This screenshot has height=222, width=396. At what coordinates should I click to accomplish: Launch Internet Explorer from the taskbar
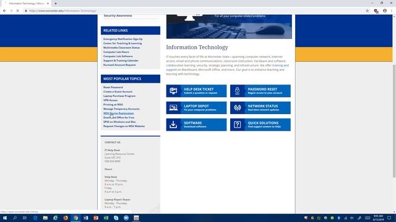[55, 218]
